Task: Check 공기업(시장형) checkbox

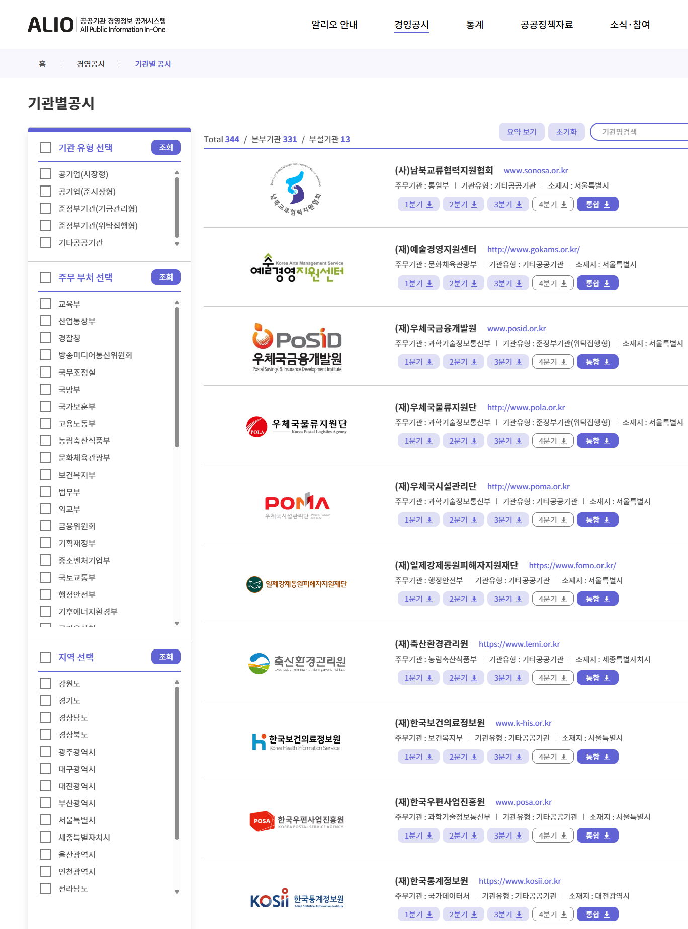Action: [x=45, y=174]
